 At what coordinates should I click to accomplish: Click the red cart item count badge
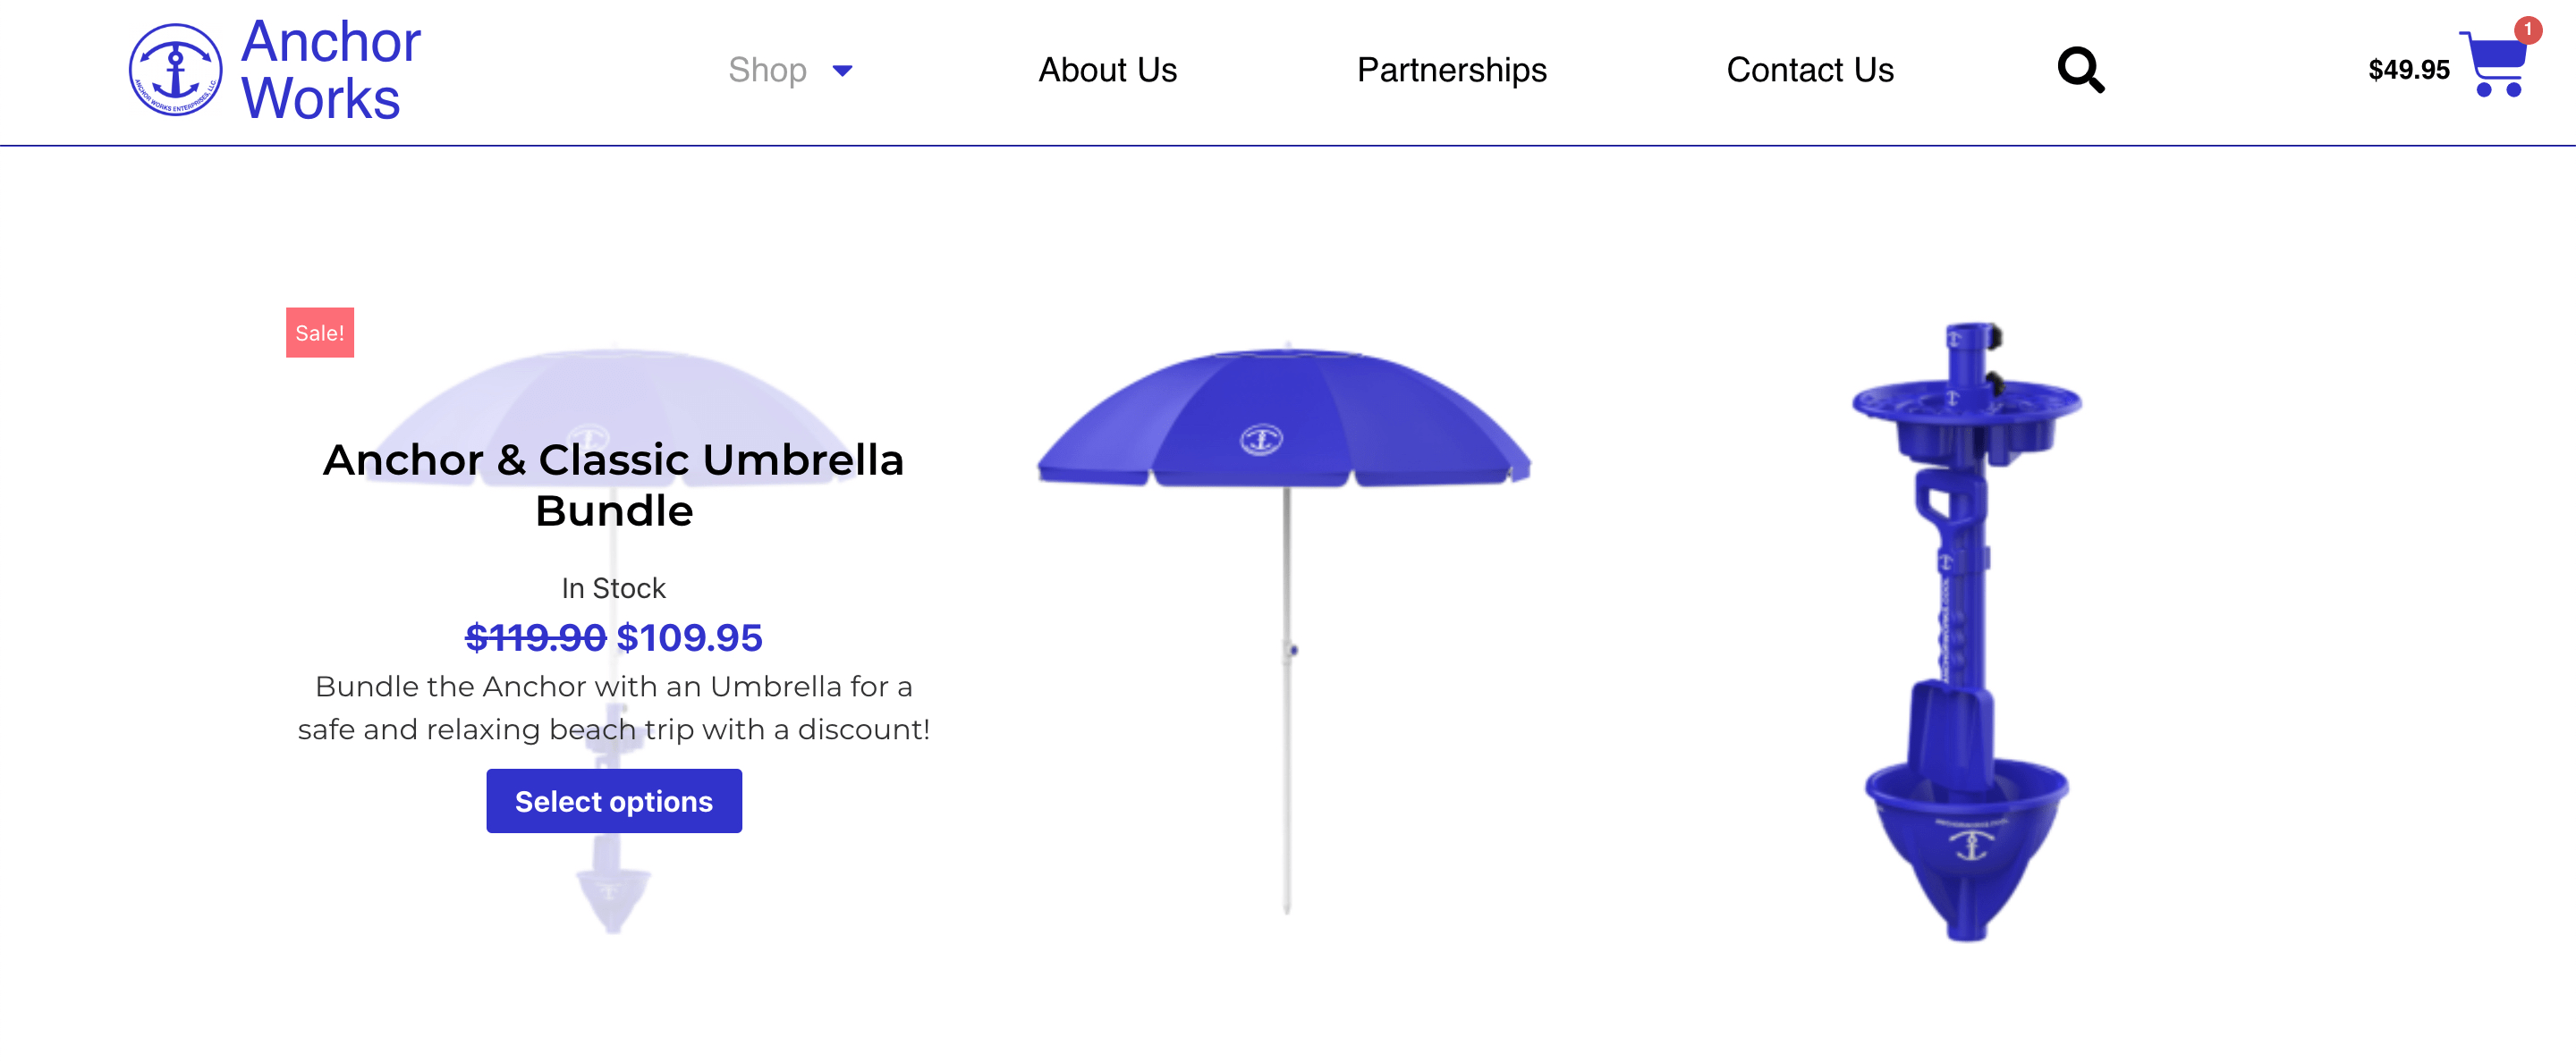(2527, 29)
